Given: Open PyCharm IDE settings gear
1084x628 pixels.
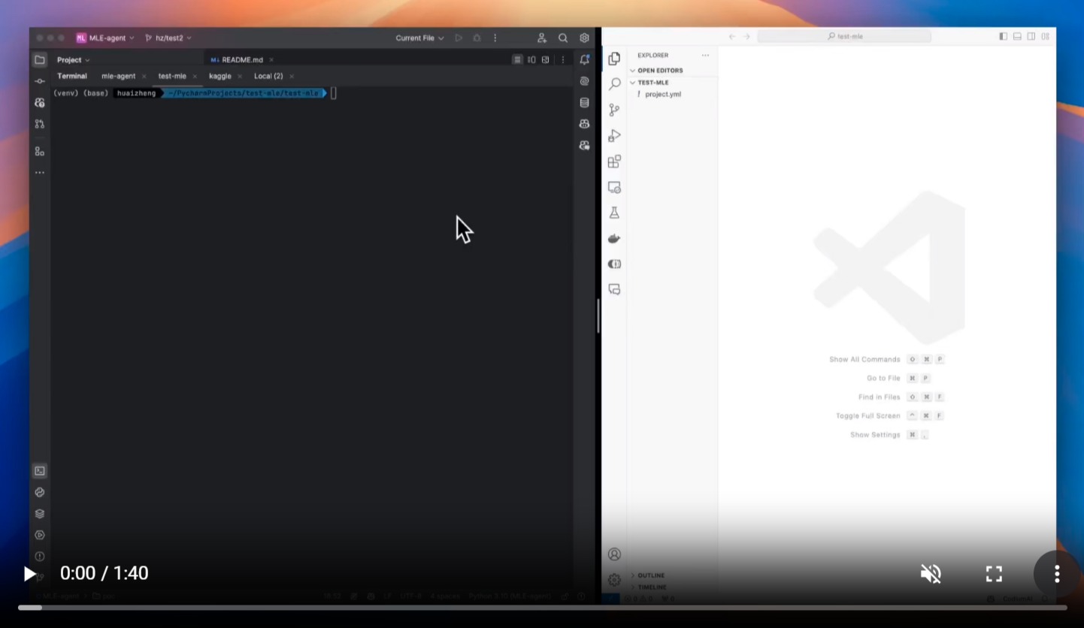Looking at the screenshot, I should (x=584, y=38).
